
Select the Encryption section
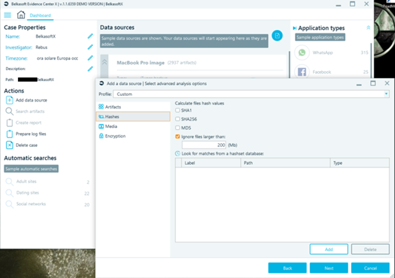[x=133, y=136]
